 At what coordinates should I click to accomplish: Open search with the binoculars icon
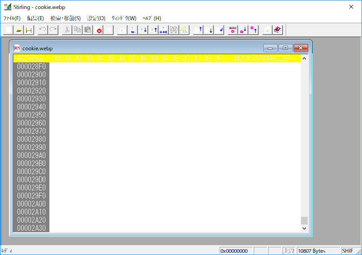(x=122, y=30)
